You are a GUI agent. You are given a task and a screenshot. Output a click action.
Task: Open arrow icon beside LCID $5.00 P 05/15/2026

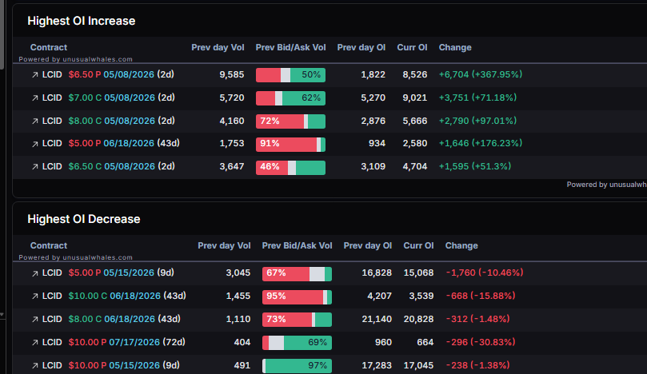coord(35,273)
